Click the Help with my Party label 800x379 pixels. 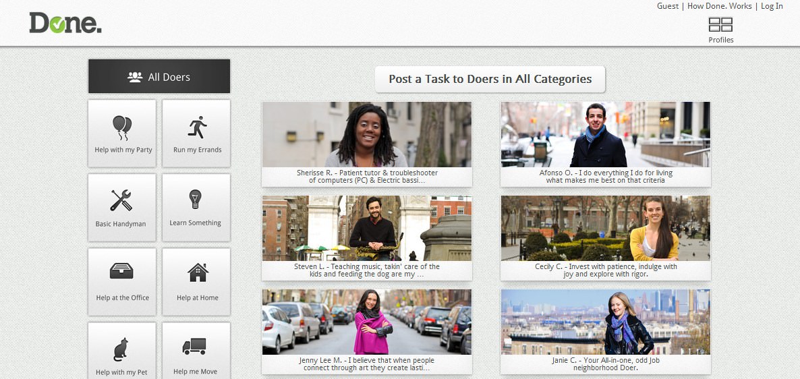coord(123,150)
